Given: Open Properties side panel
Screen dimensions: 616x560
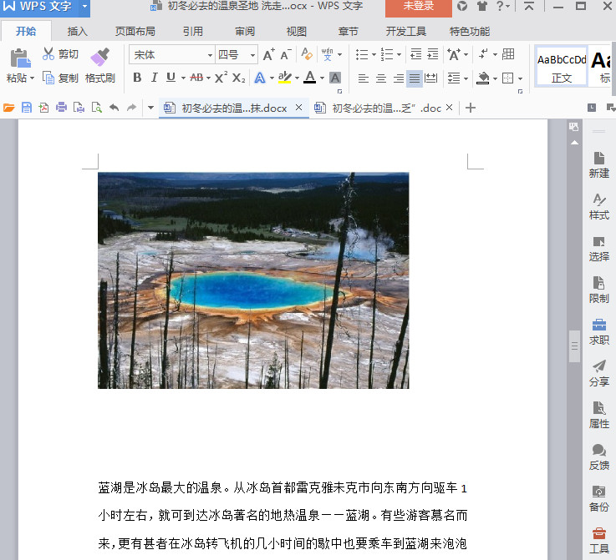Looking at the screenshot, I should pyautogui.click(x=598, y=415).
